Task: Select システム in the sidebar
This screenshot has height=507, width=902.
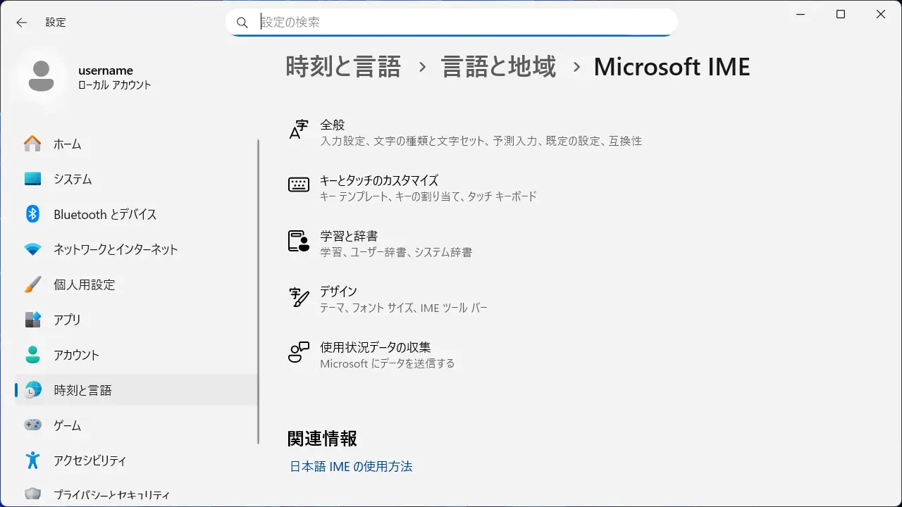Action: click(x=73, y=180)
